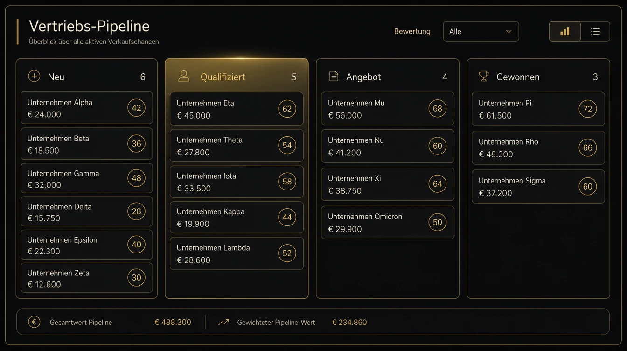Click the chevron arrow in Bewertung filter

coord(509,32)
